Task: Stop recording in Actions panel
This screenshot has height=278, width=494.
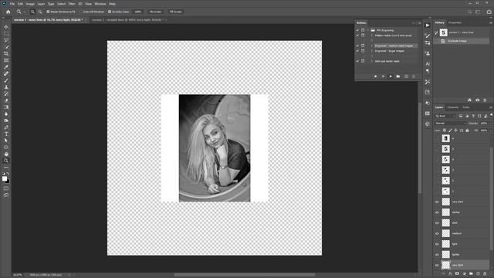Action: 375,76
